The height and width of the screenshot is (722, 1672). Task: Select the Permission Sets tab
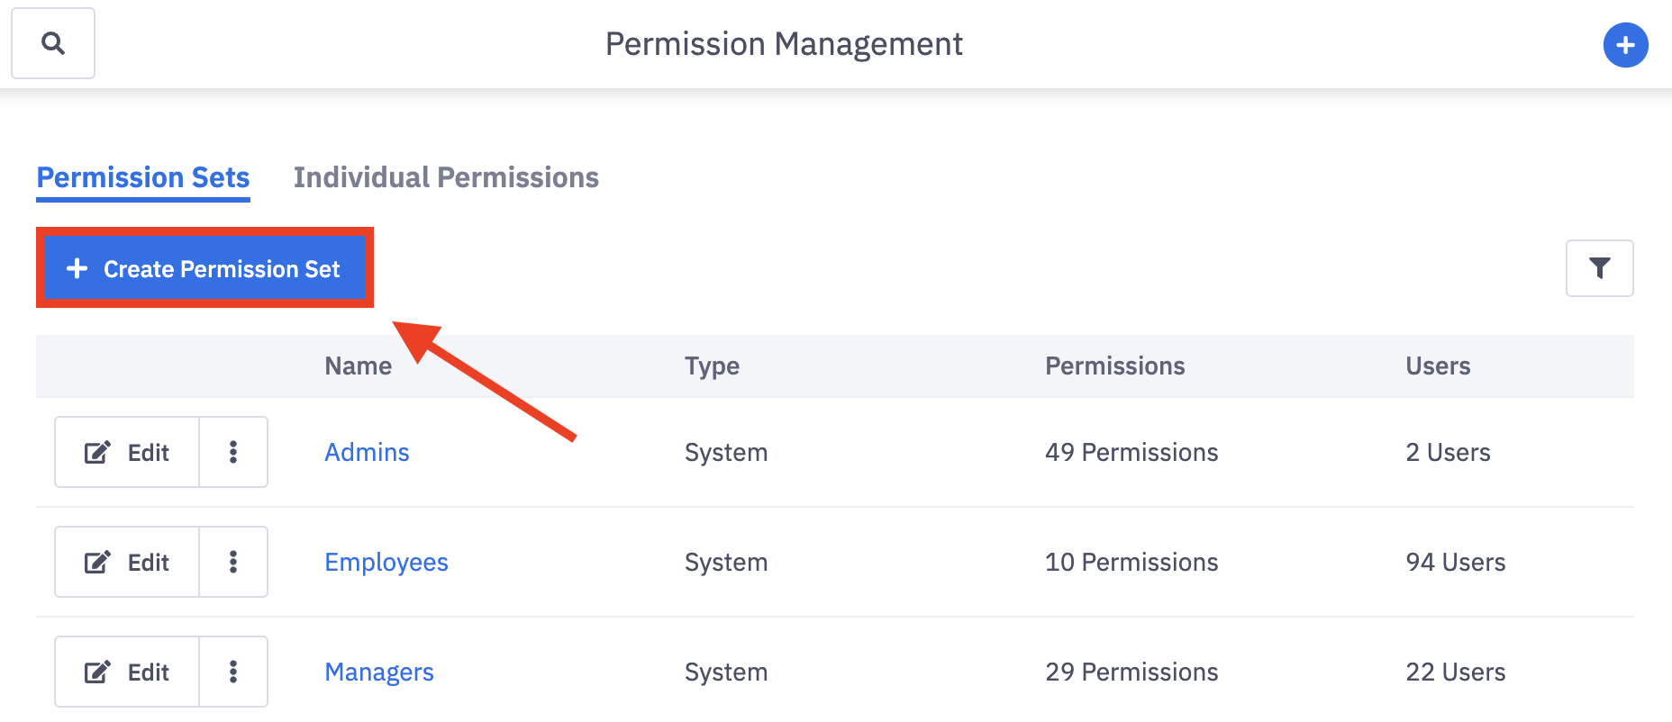pyautogui.click(x=143, y=177)
